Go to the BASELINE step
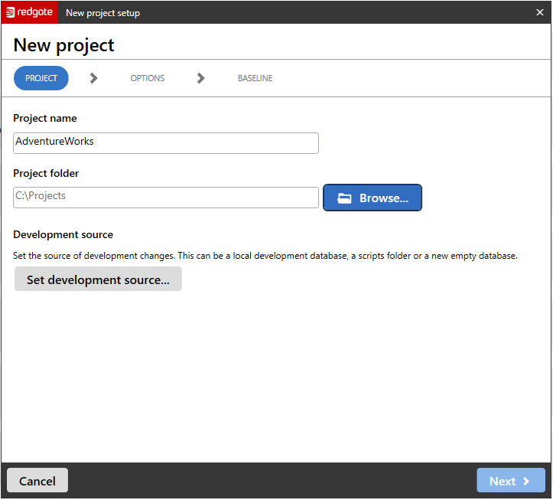This screenshot has width=553, height=500. [x=255, y=78]
